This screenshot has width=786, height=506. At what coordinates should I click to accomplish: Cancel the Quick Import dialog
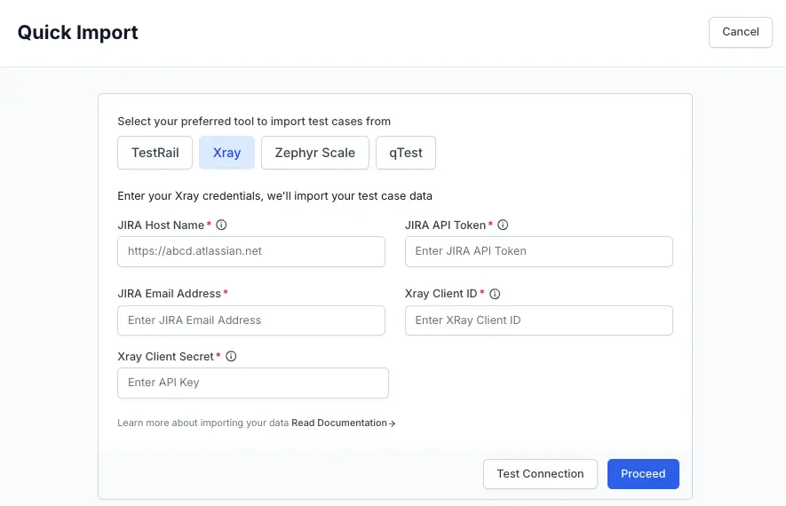point(740,32)
